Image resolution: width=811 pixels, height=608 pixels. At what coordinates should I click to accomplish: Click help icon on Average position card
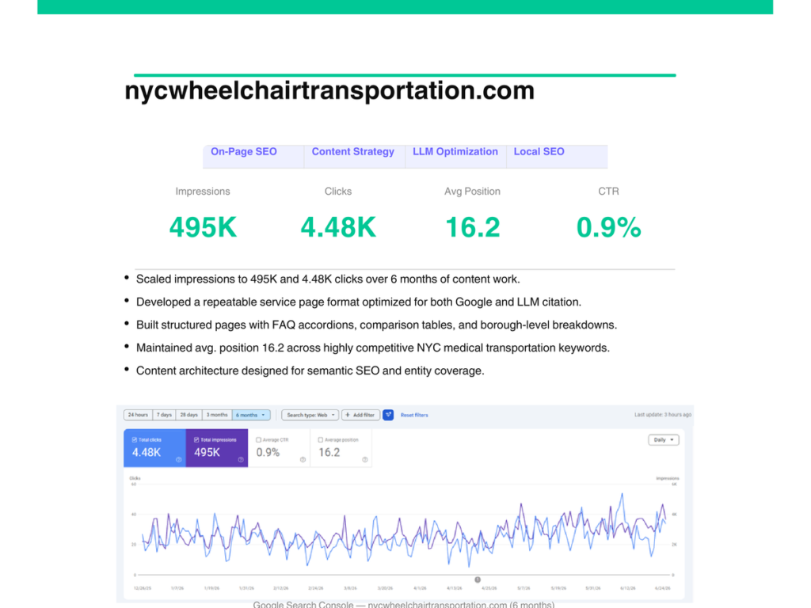click(x=364, y=460)
